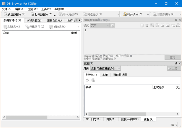
Task: Switch to 数据库架构(M) bottom tab
Action: (x=130, y=119)
